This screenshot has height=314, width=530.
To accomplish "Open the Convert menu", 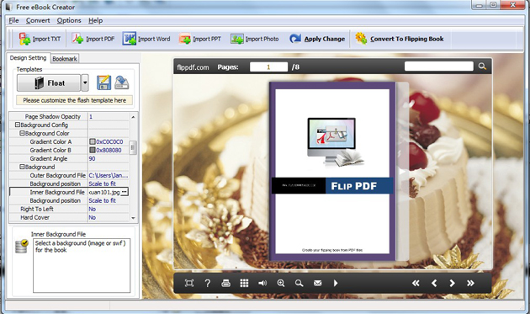I will (38, 21).
